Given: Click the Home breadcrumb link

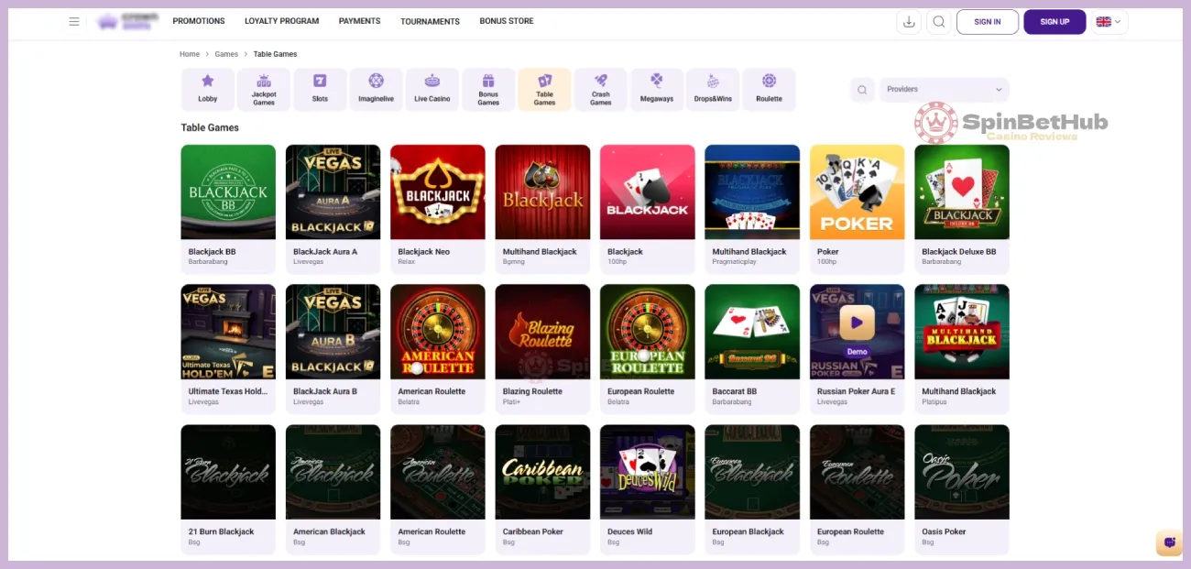Looking at the screenshot, I should (x=190, y=54).
